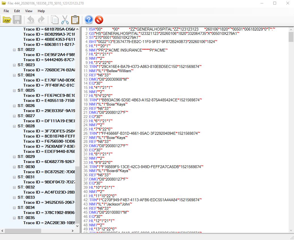Collapse the ST: 0029 tree node
The image size is (294, 240).
(x=14, y=157)
